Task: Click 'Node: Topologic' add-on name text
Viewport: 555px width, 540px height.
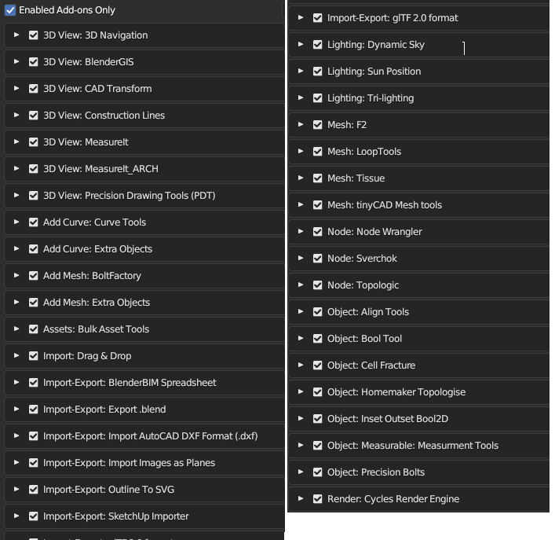Action: click(363, 285)
